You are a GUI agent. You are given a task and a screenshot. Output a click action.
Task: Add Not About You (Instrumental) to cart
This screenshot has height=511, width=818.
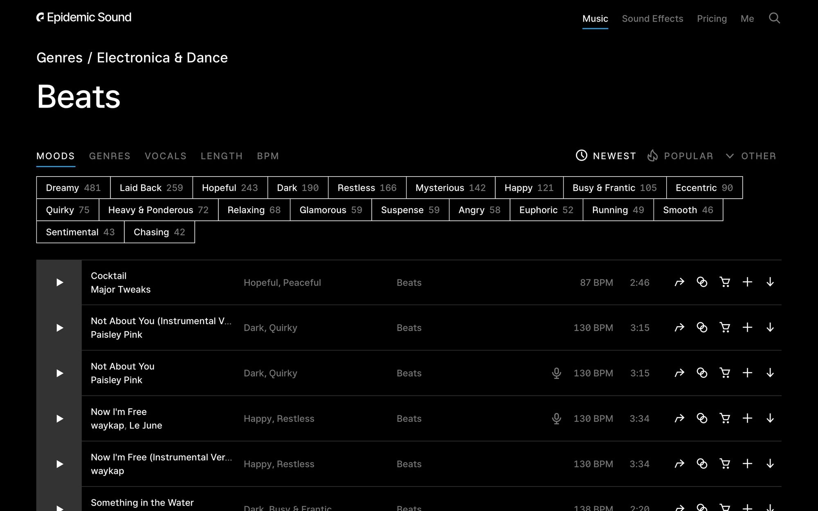point(725,327)
